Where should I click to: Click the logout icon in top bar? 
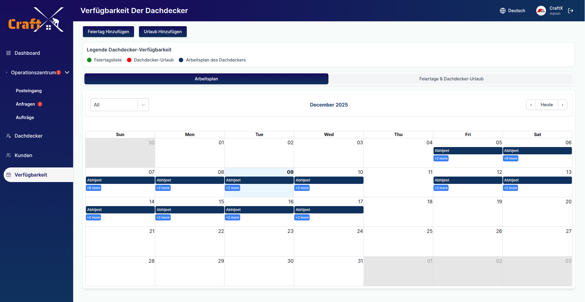[571, 11]
